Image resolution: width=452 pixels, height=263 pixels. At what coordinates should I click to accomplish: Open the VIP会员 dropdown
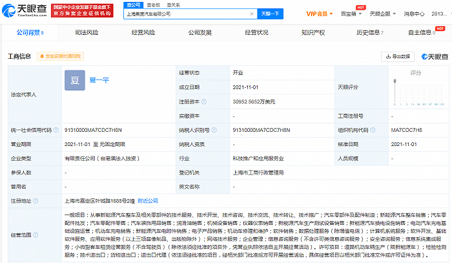click(320, 14)
